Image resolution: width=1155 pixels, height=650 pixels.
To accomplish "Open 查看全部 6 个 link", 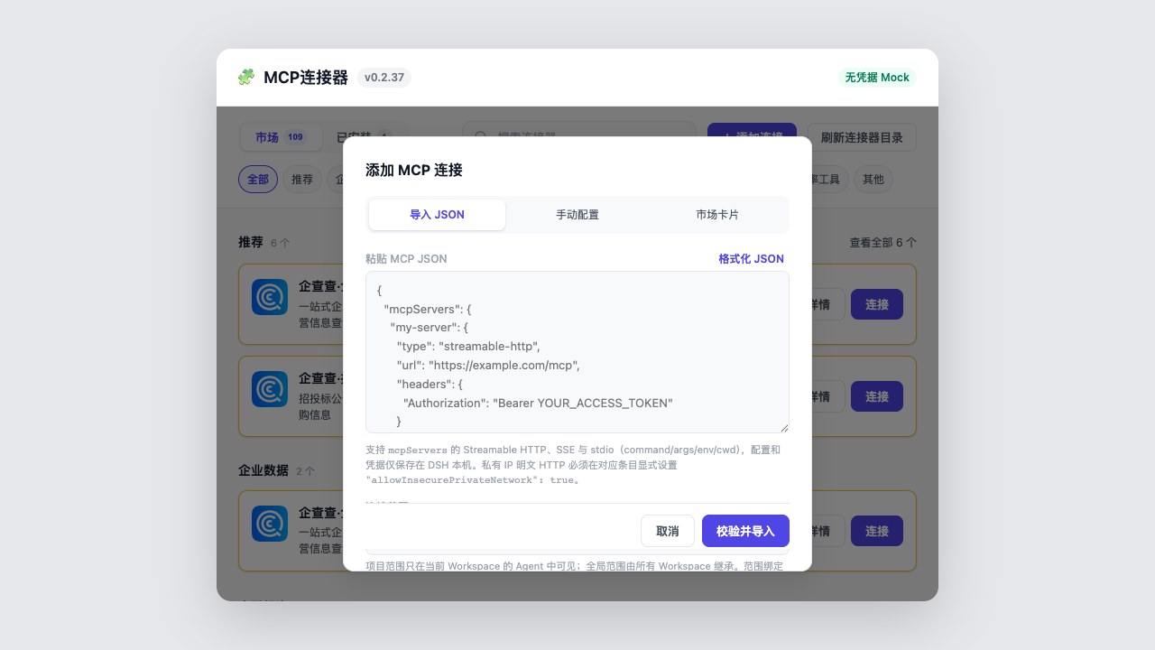I will 882,243.
